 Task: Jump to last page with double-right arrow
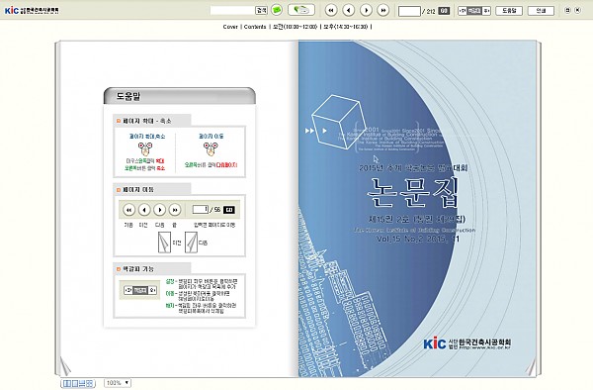click(x=383, y=10)
